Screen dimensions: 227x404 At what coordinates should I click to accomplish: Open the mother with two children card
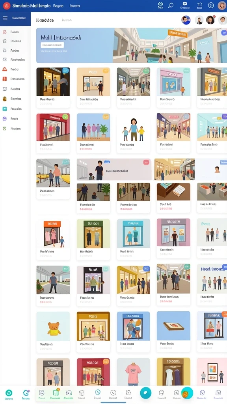pos(134,133)
